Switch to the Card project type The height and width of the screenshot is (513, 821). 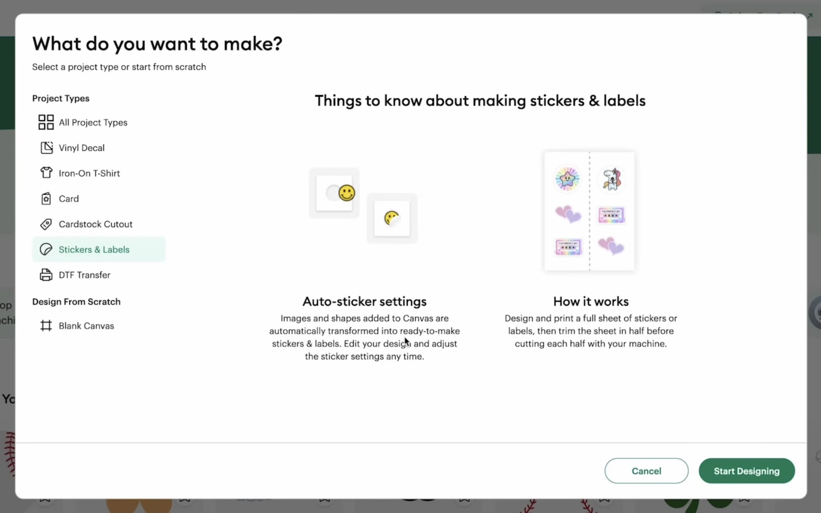[x=69, y=198]
